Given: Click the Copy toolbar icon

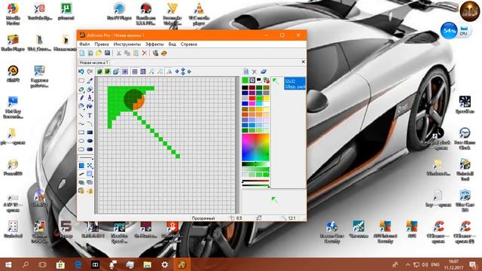Looking at the screenshot, I should click(127, 53).
